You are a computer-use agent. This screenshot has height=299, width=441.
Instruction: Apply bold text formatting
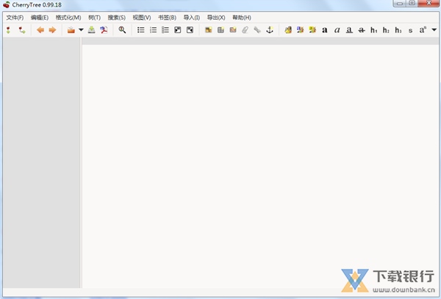[x=324, y=30]
